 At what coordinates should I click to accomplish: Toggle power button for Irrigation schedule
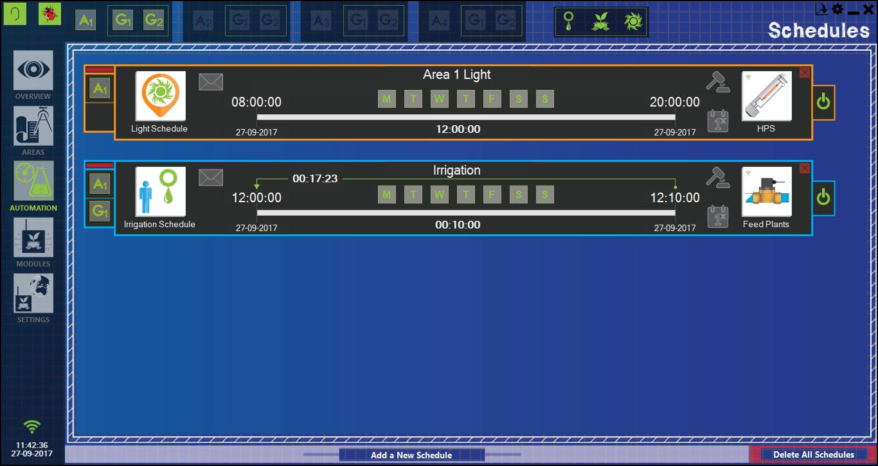point(823,198)
